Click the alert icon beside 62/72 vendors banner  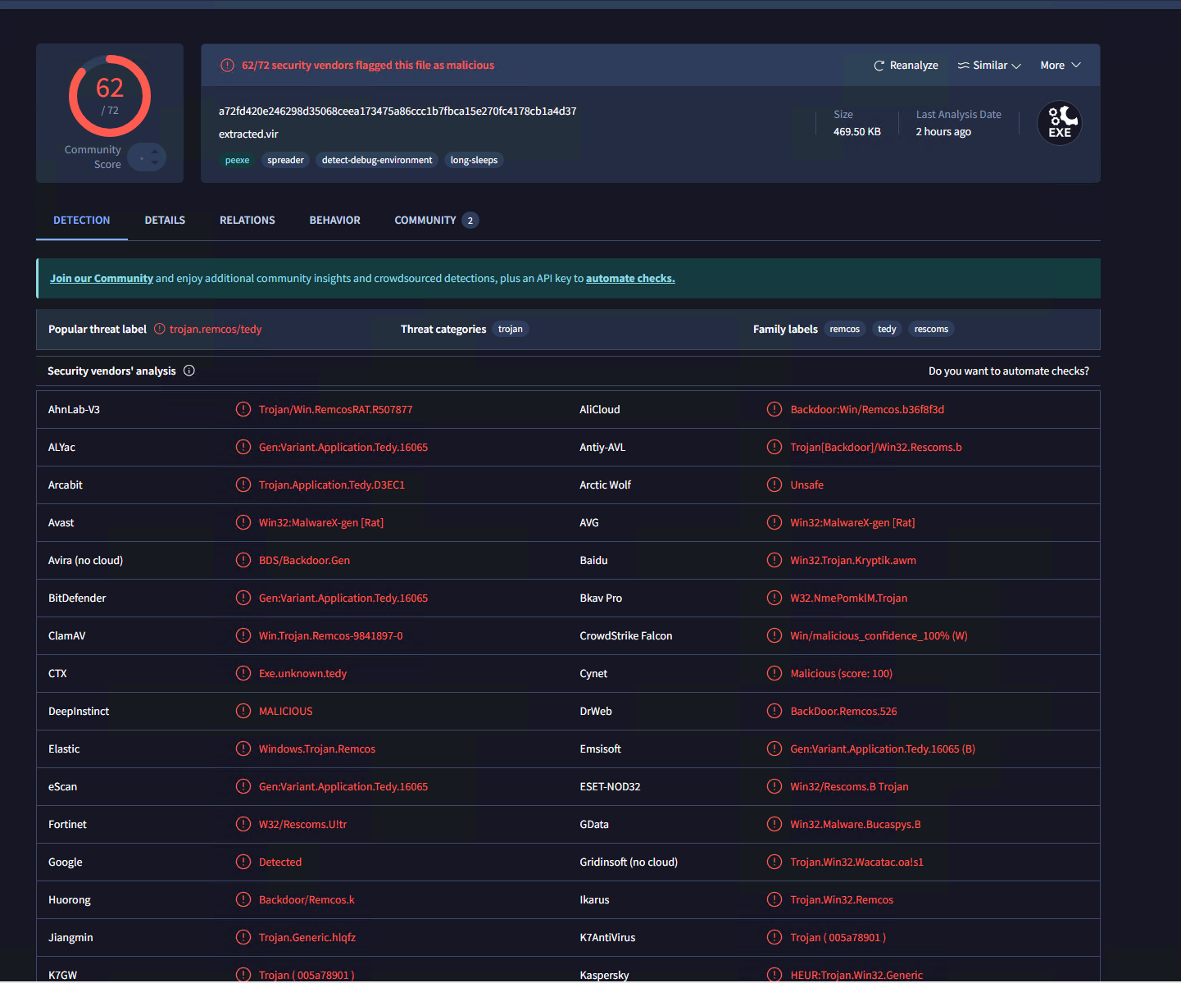227,66
